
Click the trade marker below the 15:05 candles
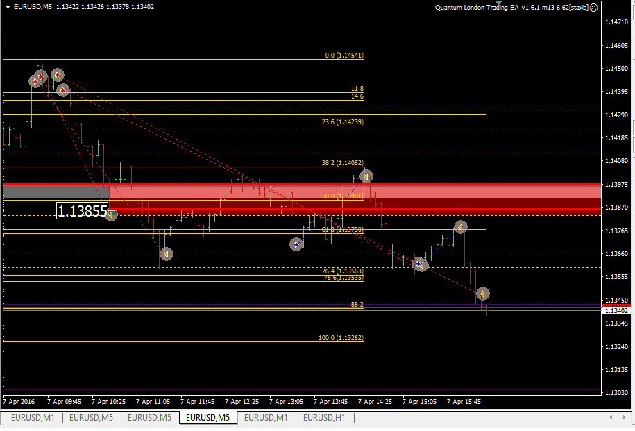(420, 264)
